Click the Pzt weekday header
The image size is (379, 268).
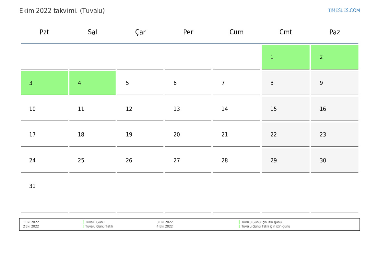pyautogui.click(x=44, y=32)
